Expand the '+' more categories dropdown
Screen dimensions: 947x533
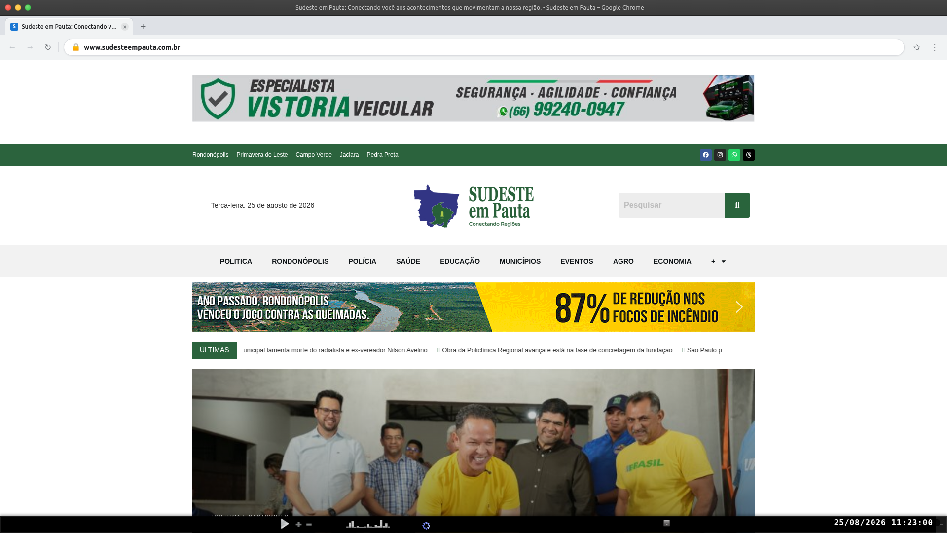point(718,261)
